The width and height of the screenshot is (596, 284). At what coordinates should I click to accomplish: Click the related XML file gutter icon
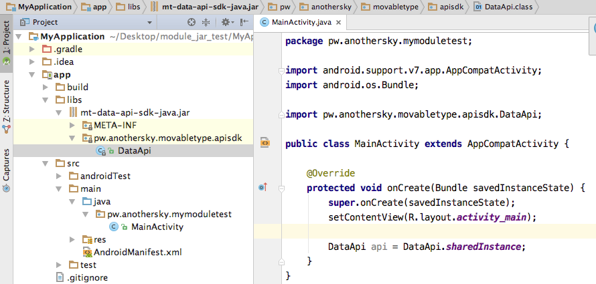pos(265,142)
